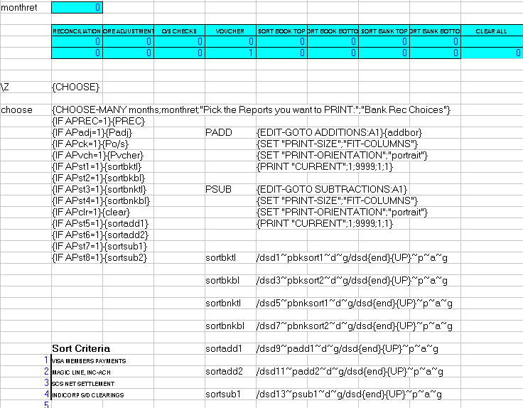Select the VOUCHER header cell
This screenshot has width=523, height=408.
(x=230, y=31)
